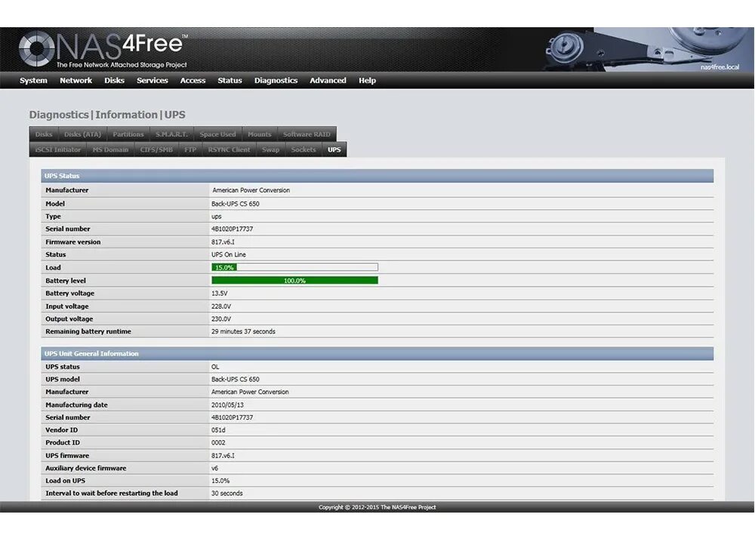
Task: Click the 'Manufacturing date' label
Action: point(76,405)
